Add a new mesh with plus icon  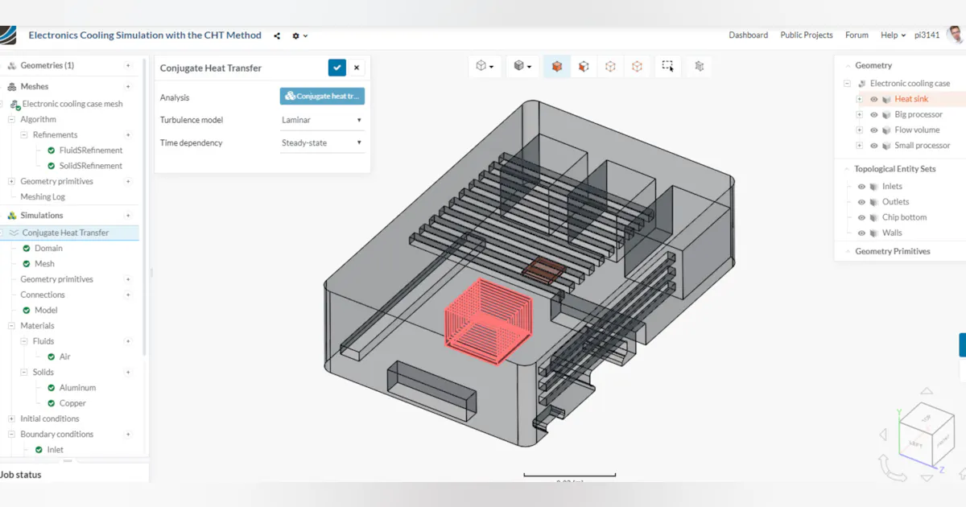click(x=128, y=86)
